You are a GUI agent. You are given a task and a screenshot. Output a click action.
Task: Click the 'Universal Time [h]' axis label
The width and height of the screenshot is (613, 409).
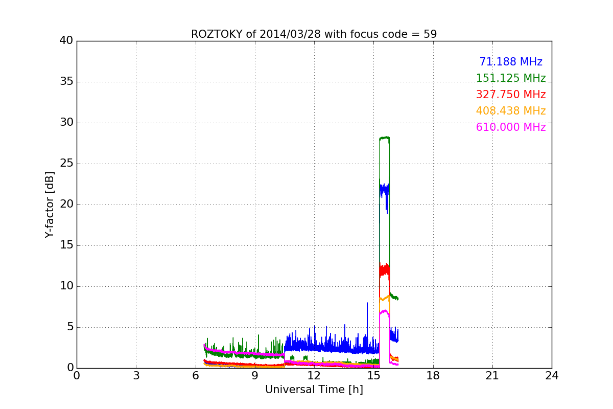pos(314,390)
